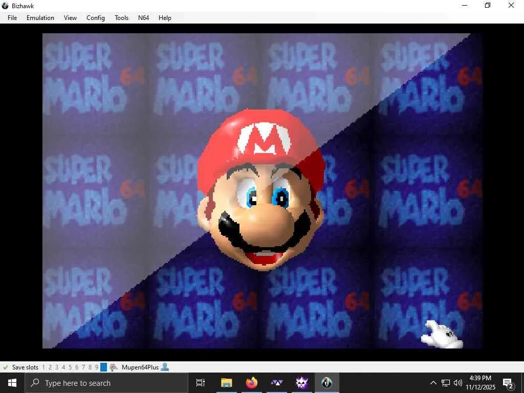This screenshot has height=393, width=524.
Task: Select save slot 4 in status bar
Action: coord(63,367)
